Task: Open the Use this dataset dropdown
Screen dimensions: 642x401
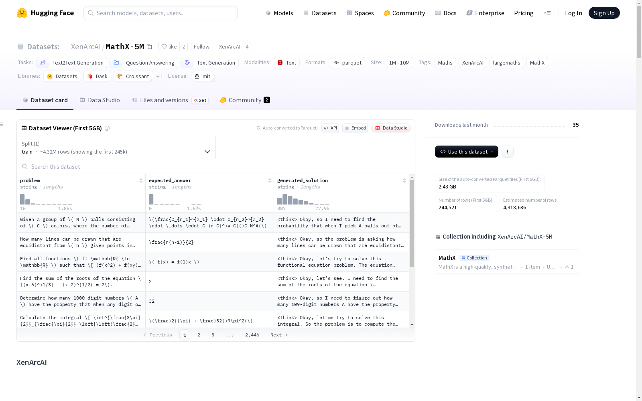Action: click(x=466, y=152)
